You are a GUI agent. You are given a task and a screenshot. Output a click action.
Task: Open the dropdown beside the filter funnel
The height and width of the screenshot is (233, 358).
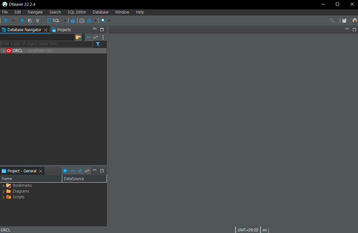104,44
